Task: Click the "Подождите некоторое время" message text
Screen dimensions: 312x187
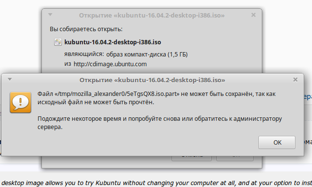Action: [159, 123]
